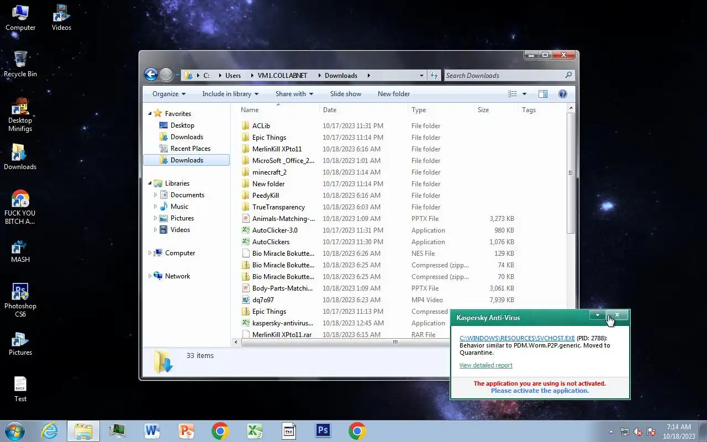Screen dimensions: 707x442
Task: Click the network tray icon
Action: point(625,432)
